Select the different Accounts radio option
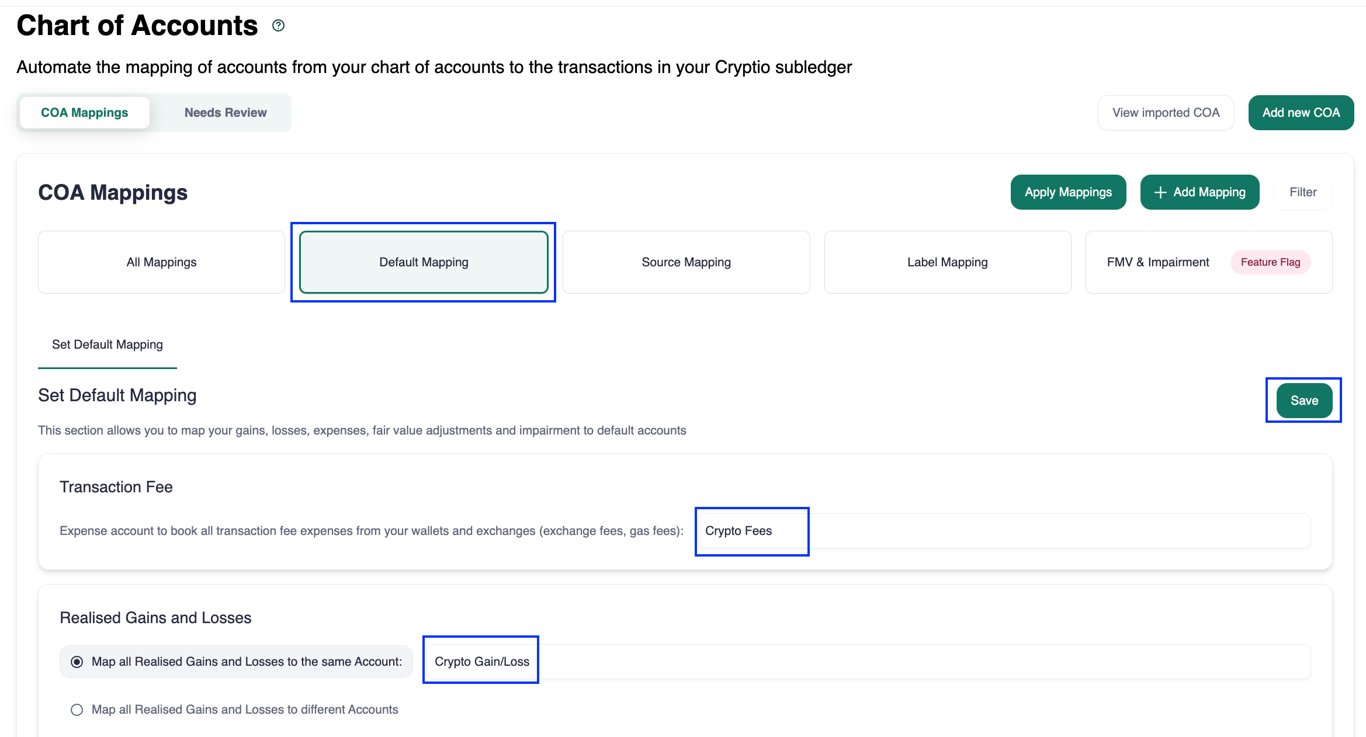The width and height of the screenshot is (1366, 737). pos(77,710)
